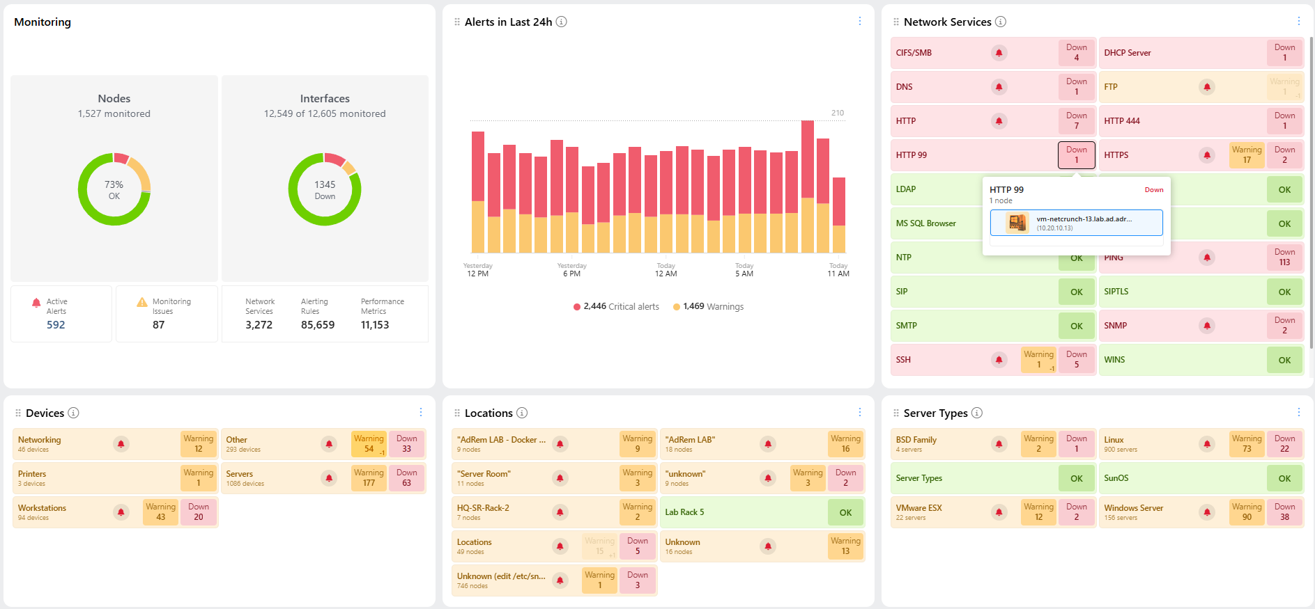
Task: Click the Devices info icon
Action: click(x=73, y=413)
